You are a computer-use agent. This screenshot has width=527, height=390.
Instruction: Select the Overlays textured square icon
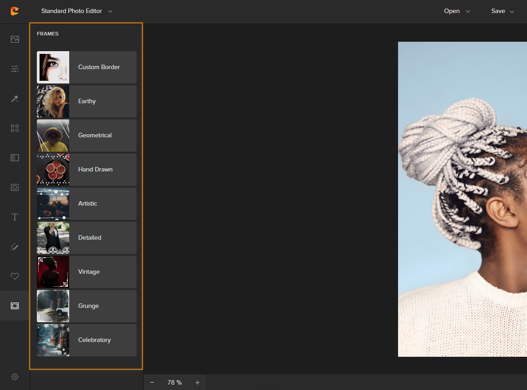pos(15,158)
